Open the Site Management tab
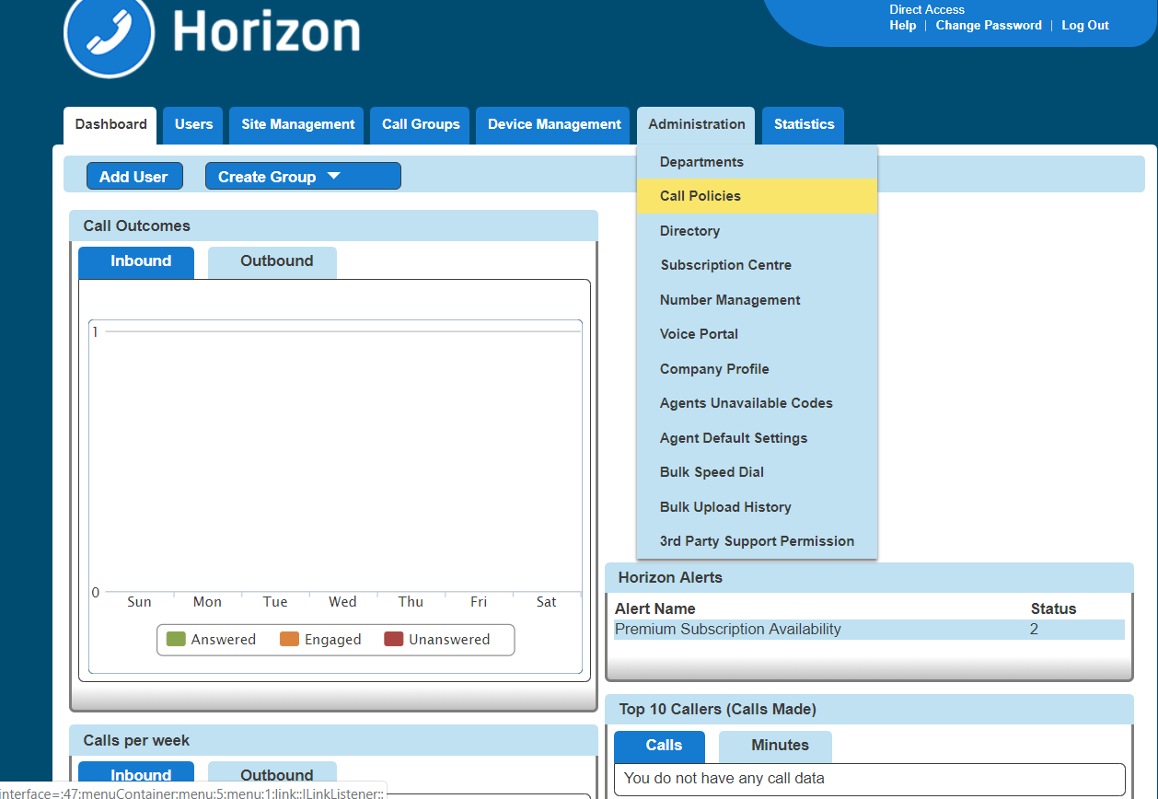This screenshot has height=799, width=1158. coord(297,125)
